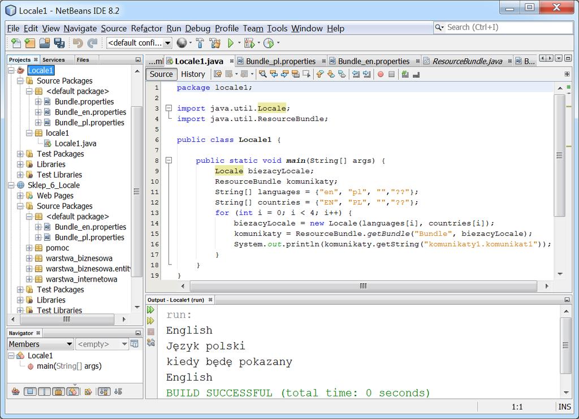Minimize the Navigator window group
The height and width of the screenshot is (419, 579).
click(138, 333)
